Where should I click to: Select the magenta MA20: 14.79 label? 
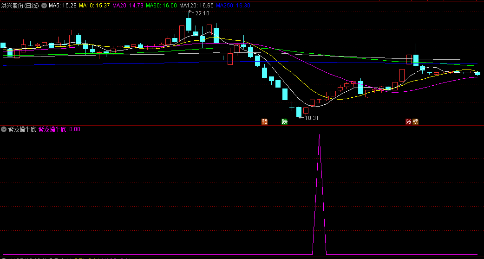[128, 6]
